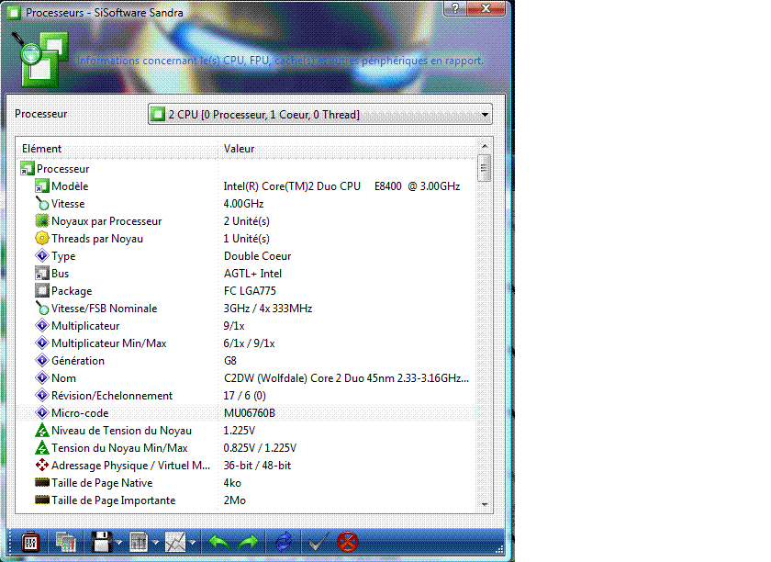Click the memory icon for Taille de Page Importante

pos(42,500)
